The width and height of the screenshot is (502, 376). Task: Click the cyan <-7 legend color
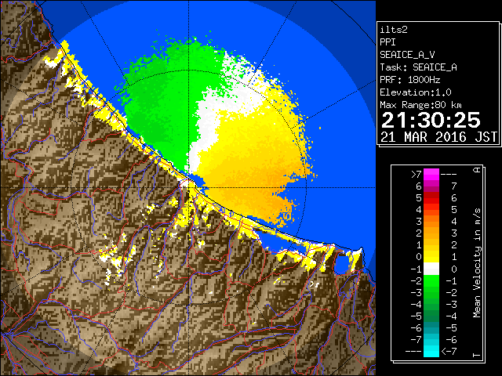[x=431, y=351]
